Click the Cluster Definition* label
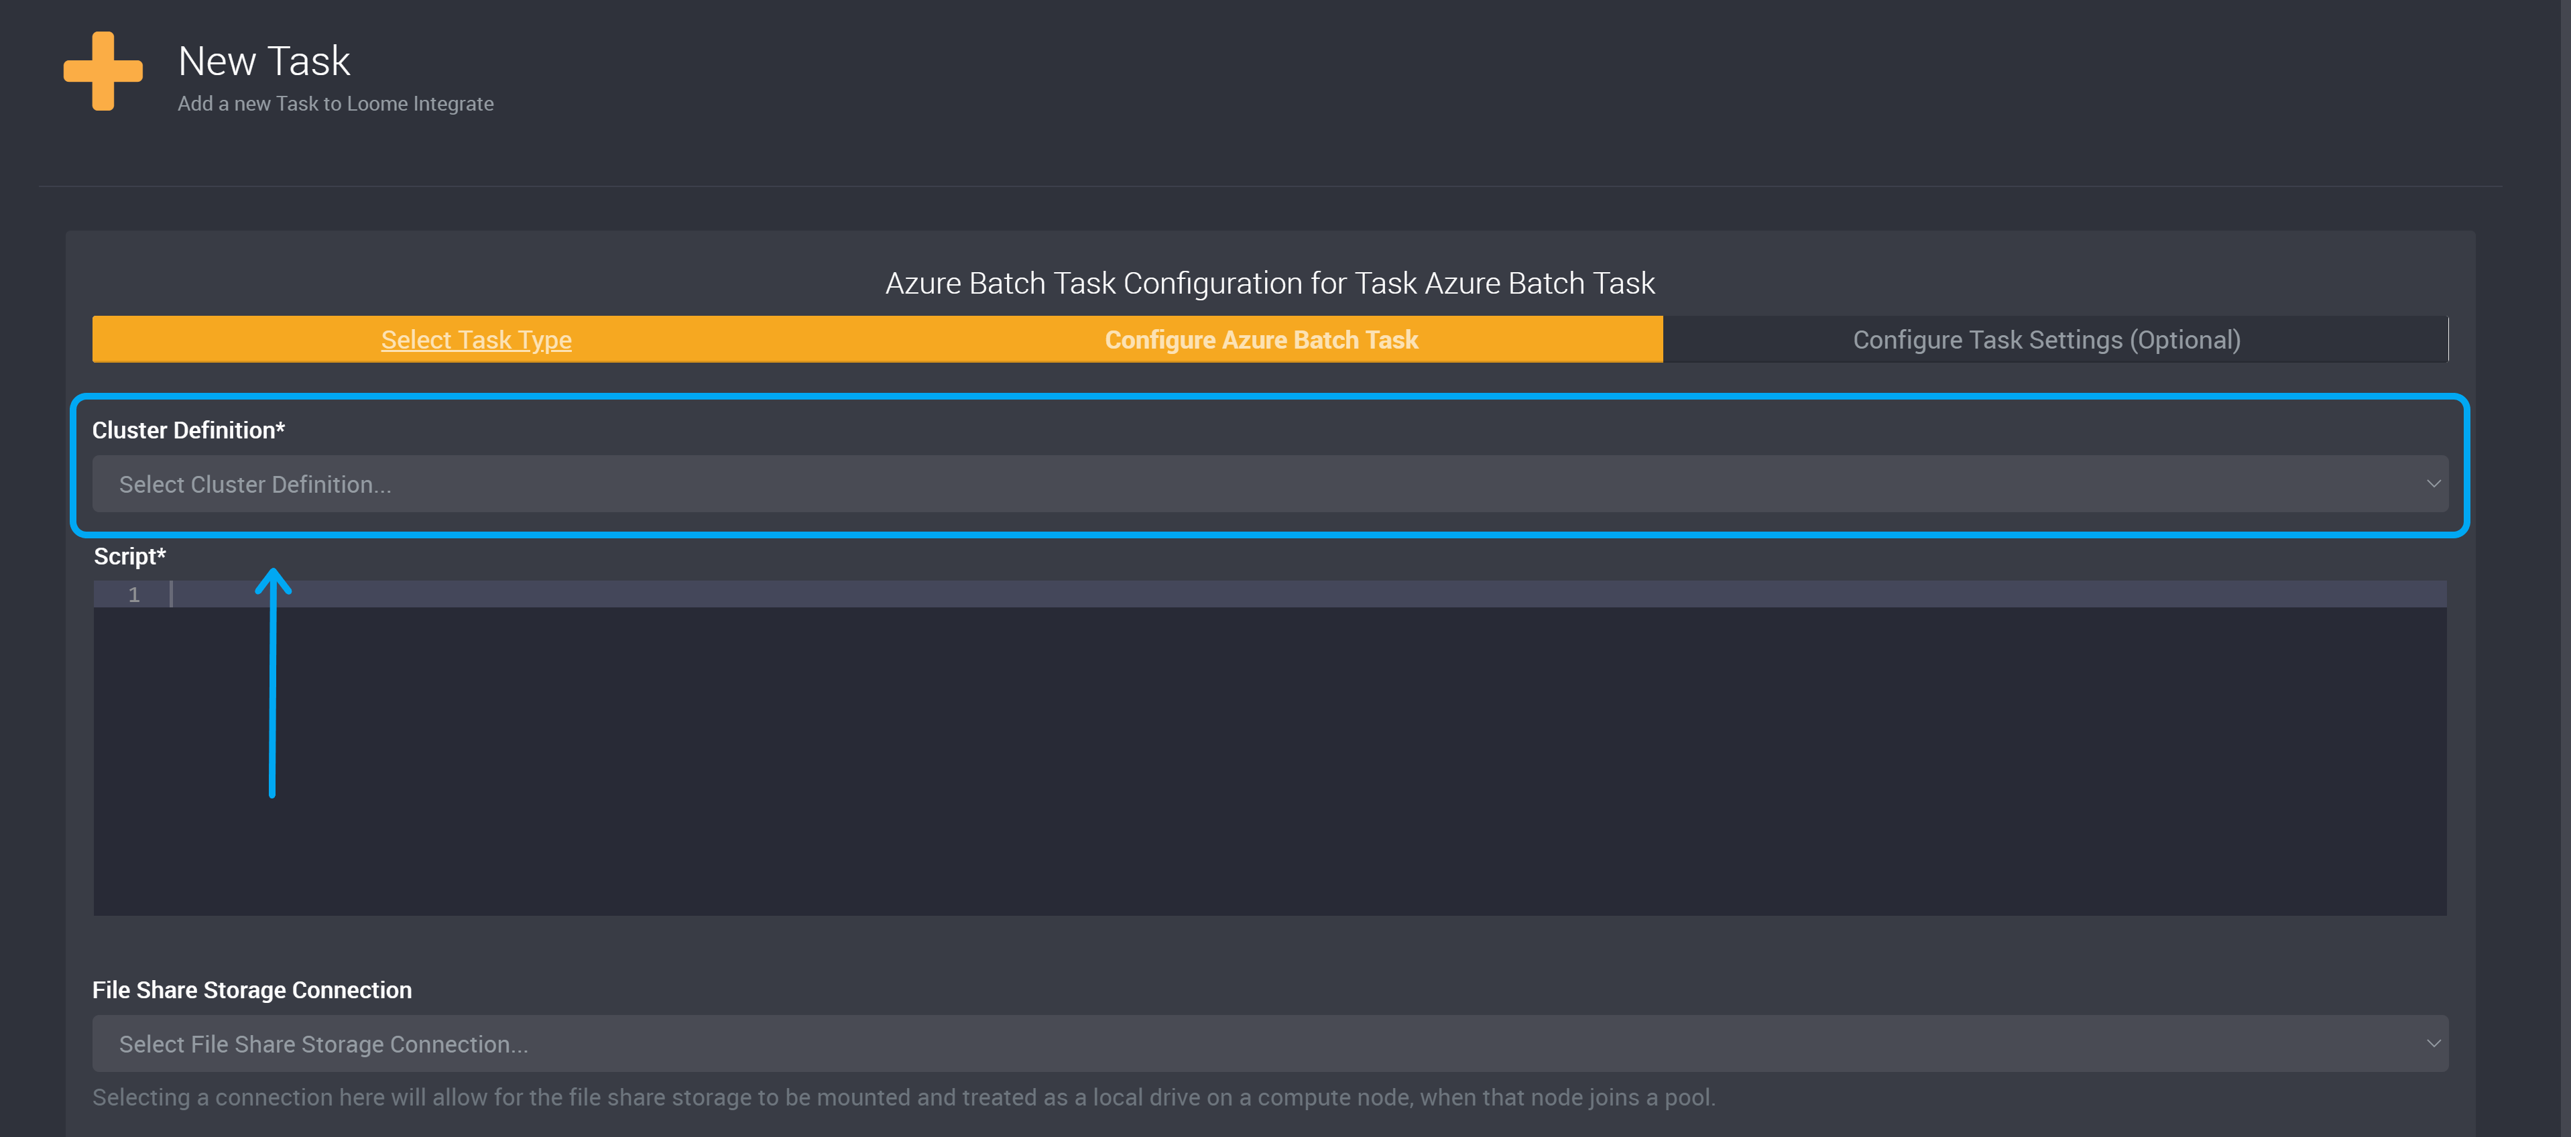Viewport: 2571px width, 1137px height. (x=188, y=430)
